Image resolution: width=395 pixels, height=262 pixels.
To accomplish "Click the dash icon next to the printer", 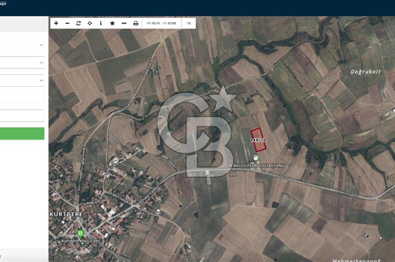I will point(124,23).
